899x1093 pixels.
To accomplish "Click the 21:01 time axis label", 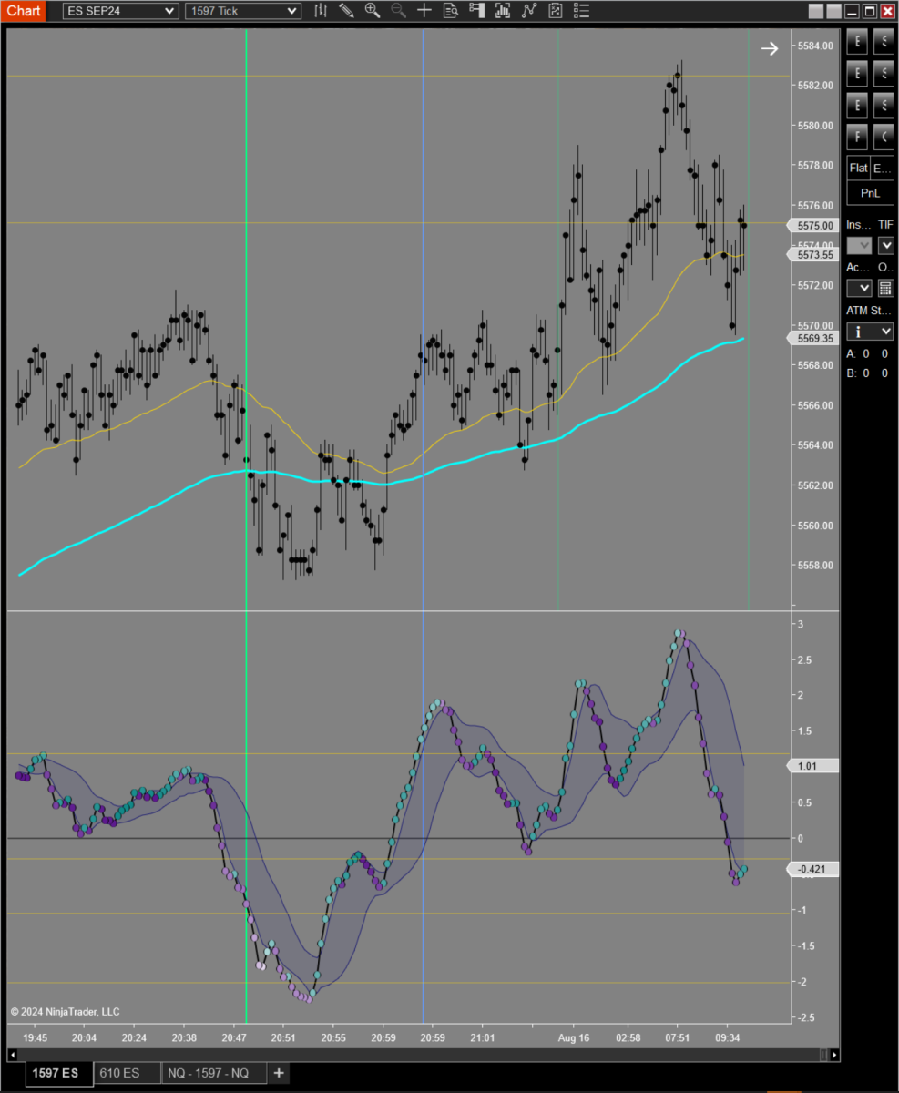I will [483, 1037].
